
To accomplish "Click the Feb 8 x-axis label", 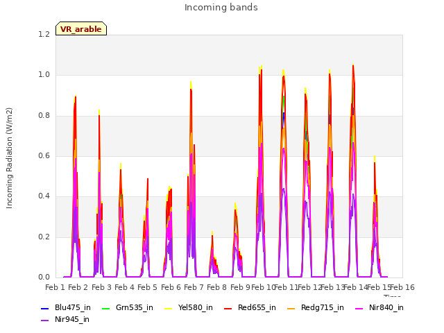I will pyautogui.click(x=216, y=287).
